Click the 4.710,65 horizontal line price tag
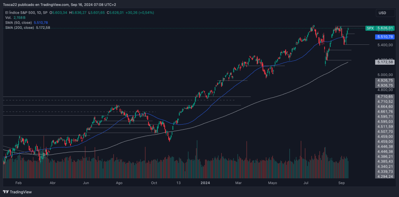The image size is (399, 197). click(x=385, y=96)
